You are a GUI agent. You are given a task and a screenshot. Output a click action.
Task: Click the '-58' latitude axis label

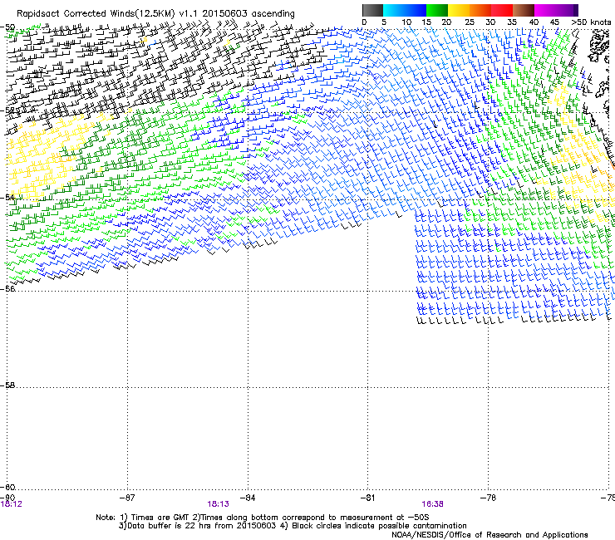coord(7,385)
